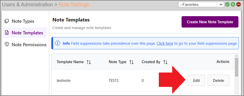The height and width of the screenshot is (96, 244).
Task: Click the green plus add favorite icon
Action: click(233, 5)
